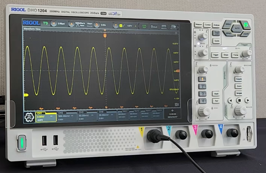Tap the RIGOL logo on screen
The image size is (266, 173).
coord(31,23)
